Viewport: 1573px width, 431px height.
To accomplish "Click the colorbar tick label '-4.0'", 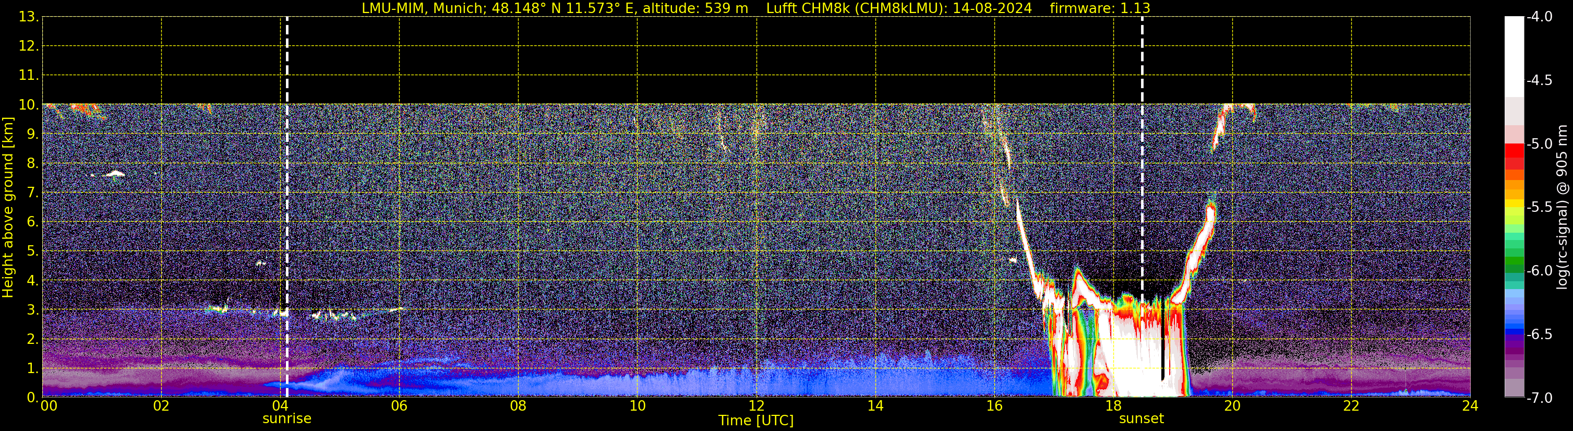I will tap(1540, 17).
